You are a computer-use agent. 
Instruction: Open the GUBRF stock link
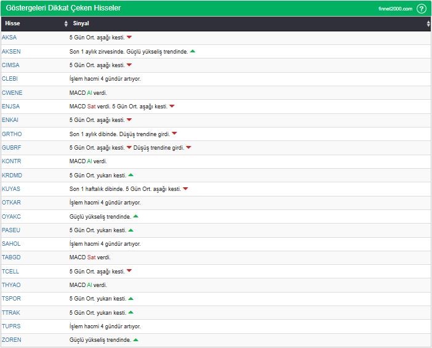tap(11, 147)
